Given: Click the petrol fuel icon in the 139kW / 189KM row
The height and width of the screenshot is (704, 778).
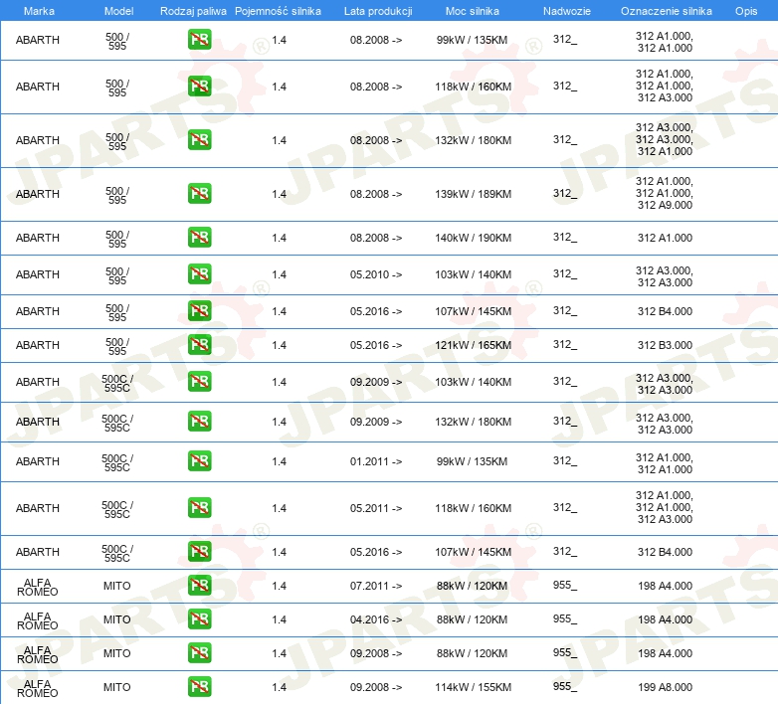Looking at the screenshot, I should pos(199,194).
